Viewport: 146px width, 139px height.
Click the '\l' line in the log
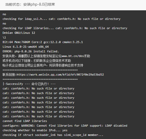pyautogui.click(x=4, y=37)
